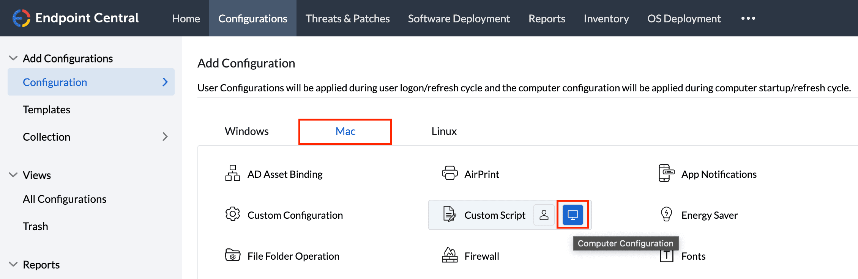The image size is (858, 279).
Task: Click the Energy Saver lightbulb icon
Action: [666, 214]
